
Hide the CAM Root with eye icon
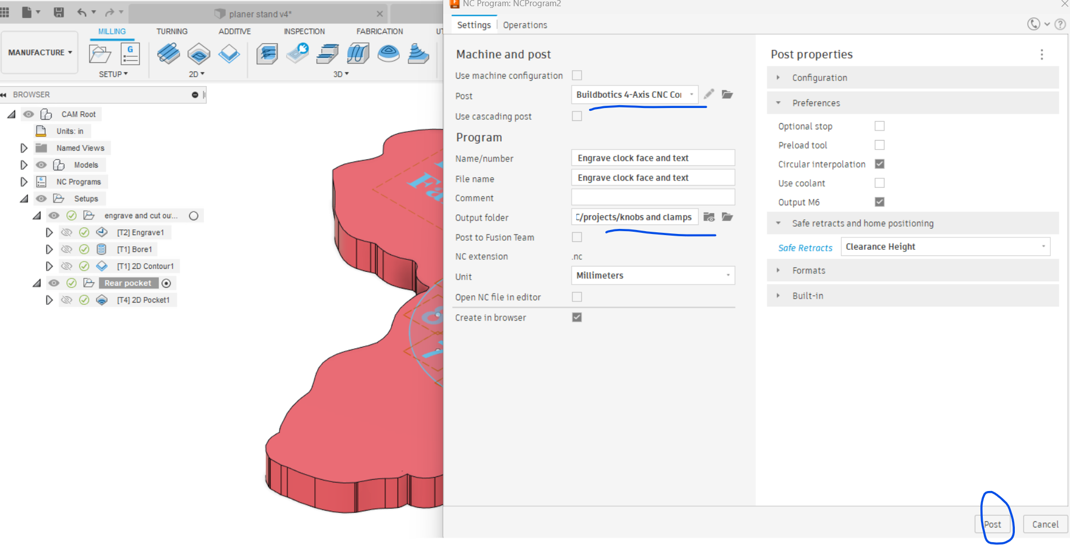[x=28, y=114]
